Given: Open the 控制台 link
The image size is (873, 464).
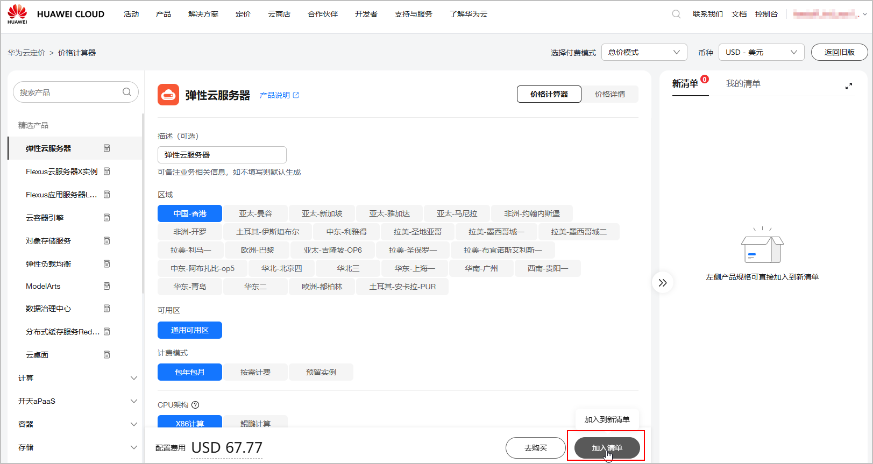Looking at the screenshot, I should click(x=766, y=14).
